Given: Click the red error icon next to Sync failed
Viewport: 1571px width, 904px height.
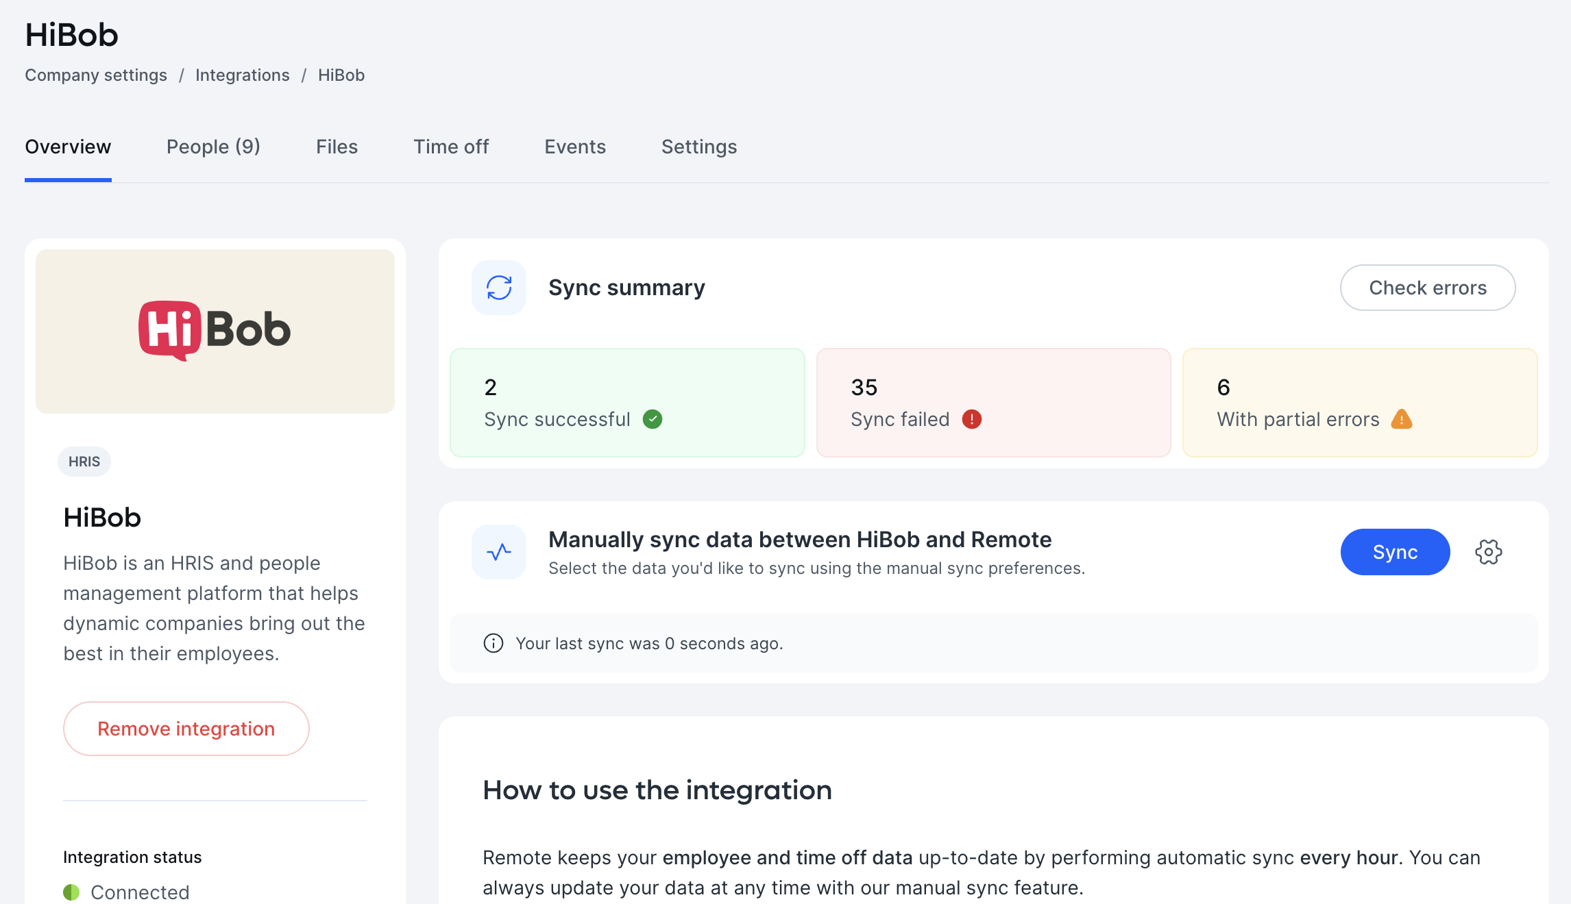Looking at the screenshot, I should click(971, 419).
